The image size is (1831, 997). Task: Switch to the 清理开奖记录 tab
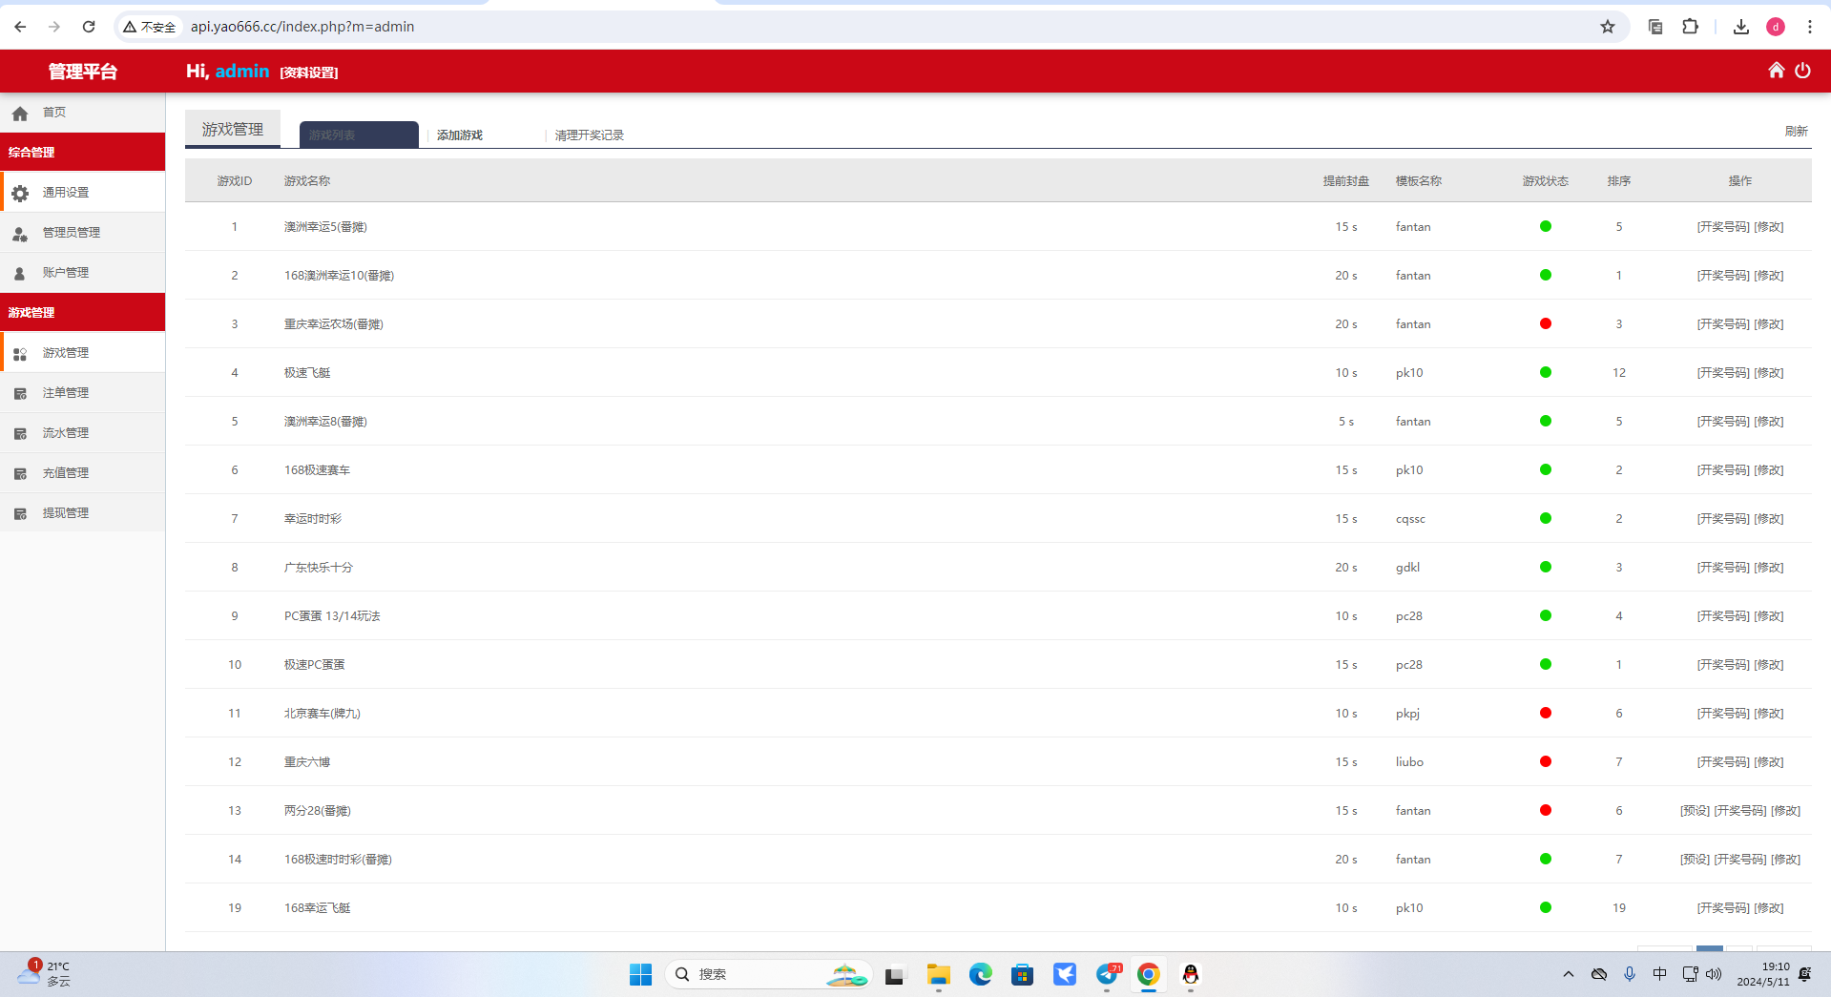tap(589, 135)
